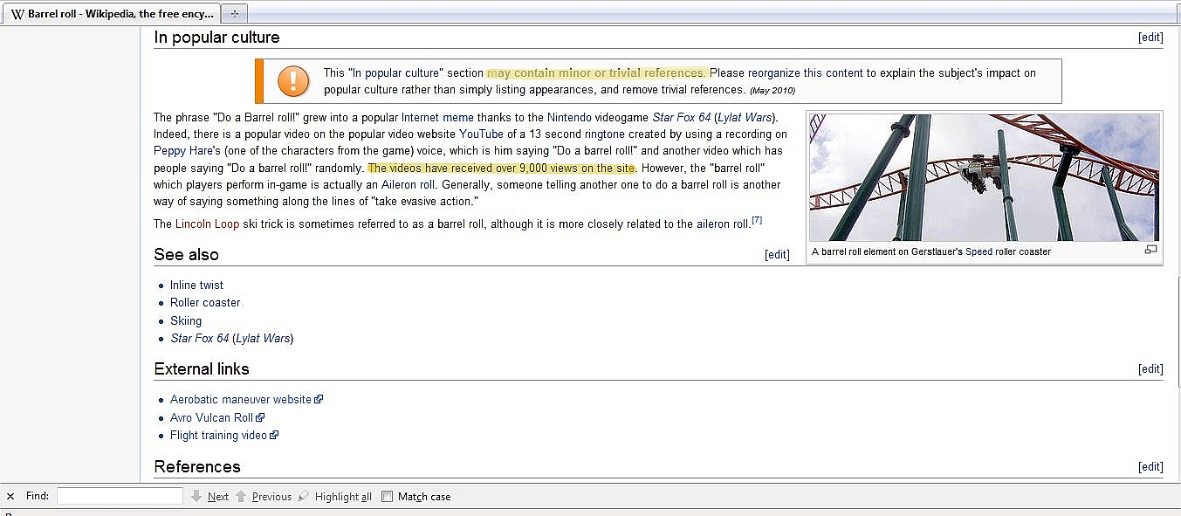Screen dimensions: 1181x516
Task: Edit the References section
Action: (1150, 467)
